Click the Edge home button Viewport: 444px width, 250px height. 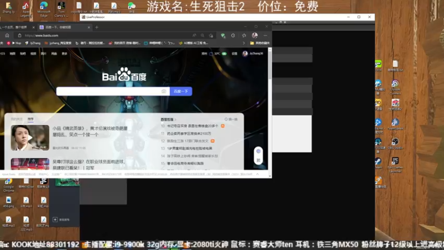(7, 36)
